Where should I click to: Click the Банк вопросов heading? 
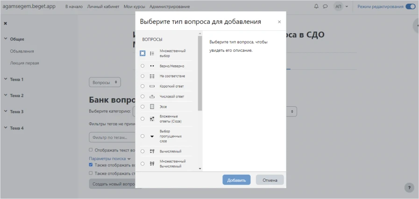coord(112,100)
